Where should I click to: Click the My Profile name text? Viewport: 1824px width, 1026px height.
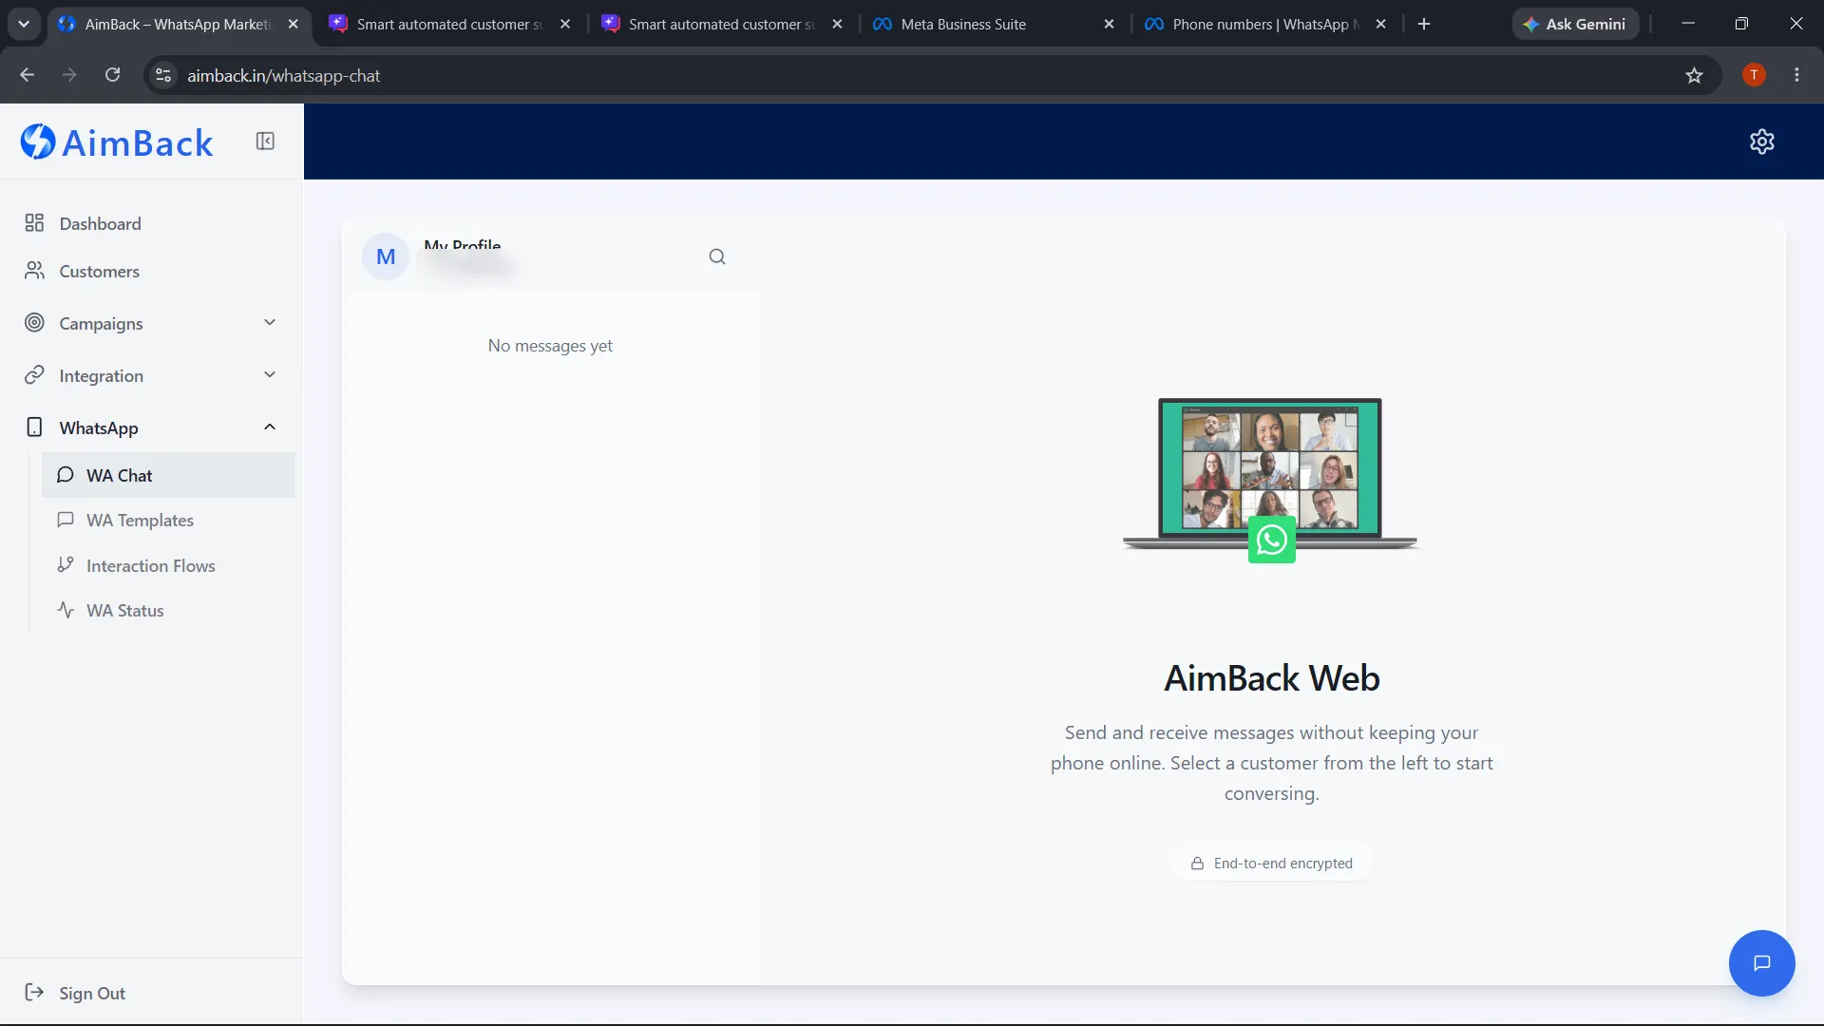click(463, 246)
